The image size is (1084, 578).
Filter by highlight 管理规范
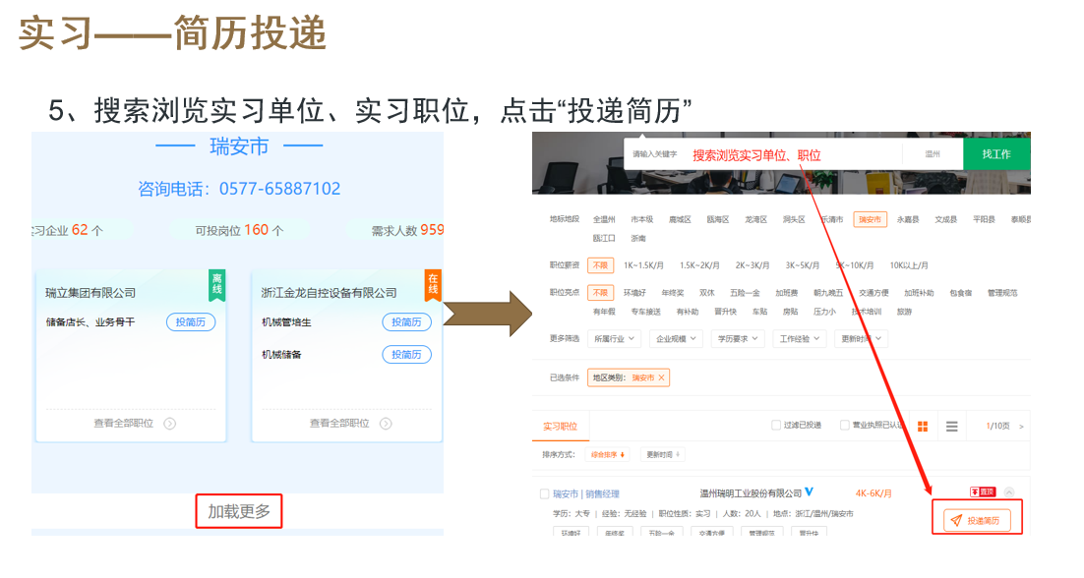pos(1002,293)
